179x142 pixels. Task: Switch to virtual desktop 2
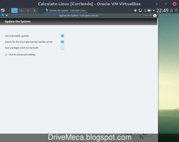click(x=21, y=11)
